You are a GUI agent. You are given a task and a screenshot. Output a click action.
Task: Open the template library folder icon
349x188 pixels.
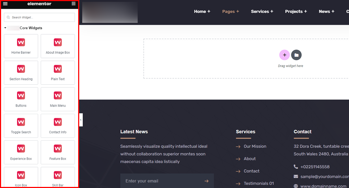click(x=296, y=55)
